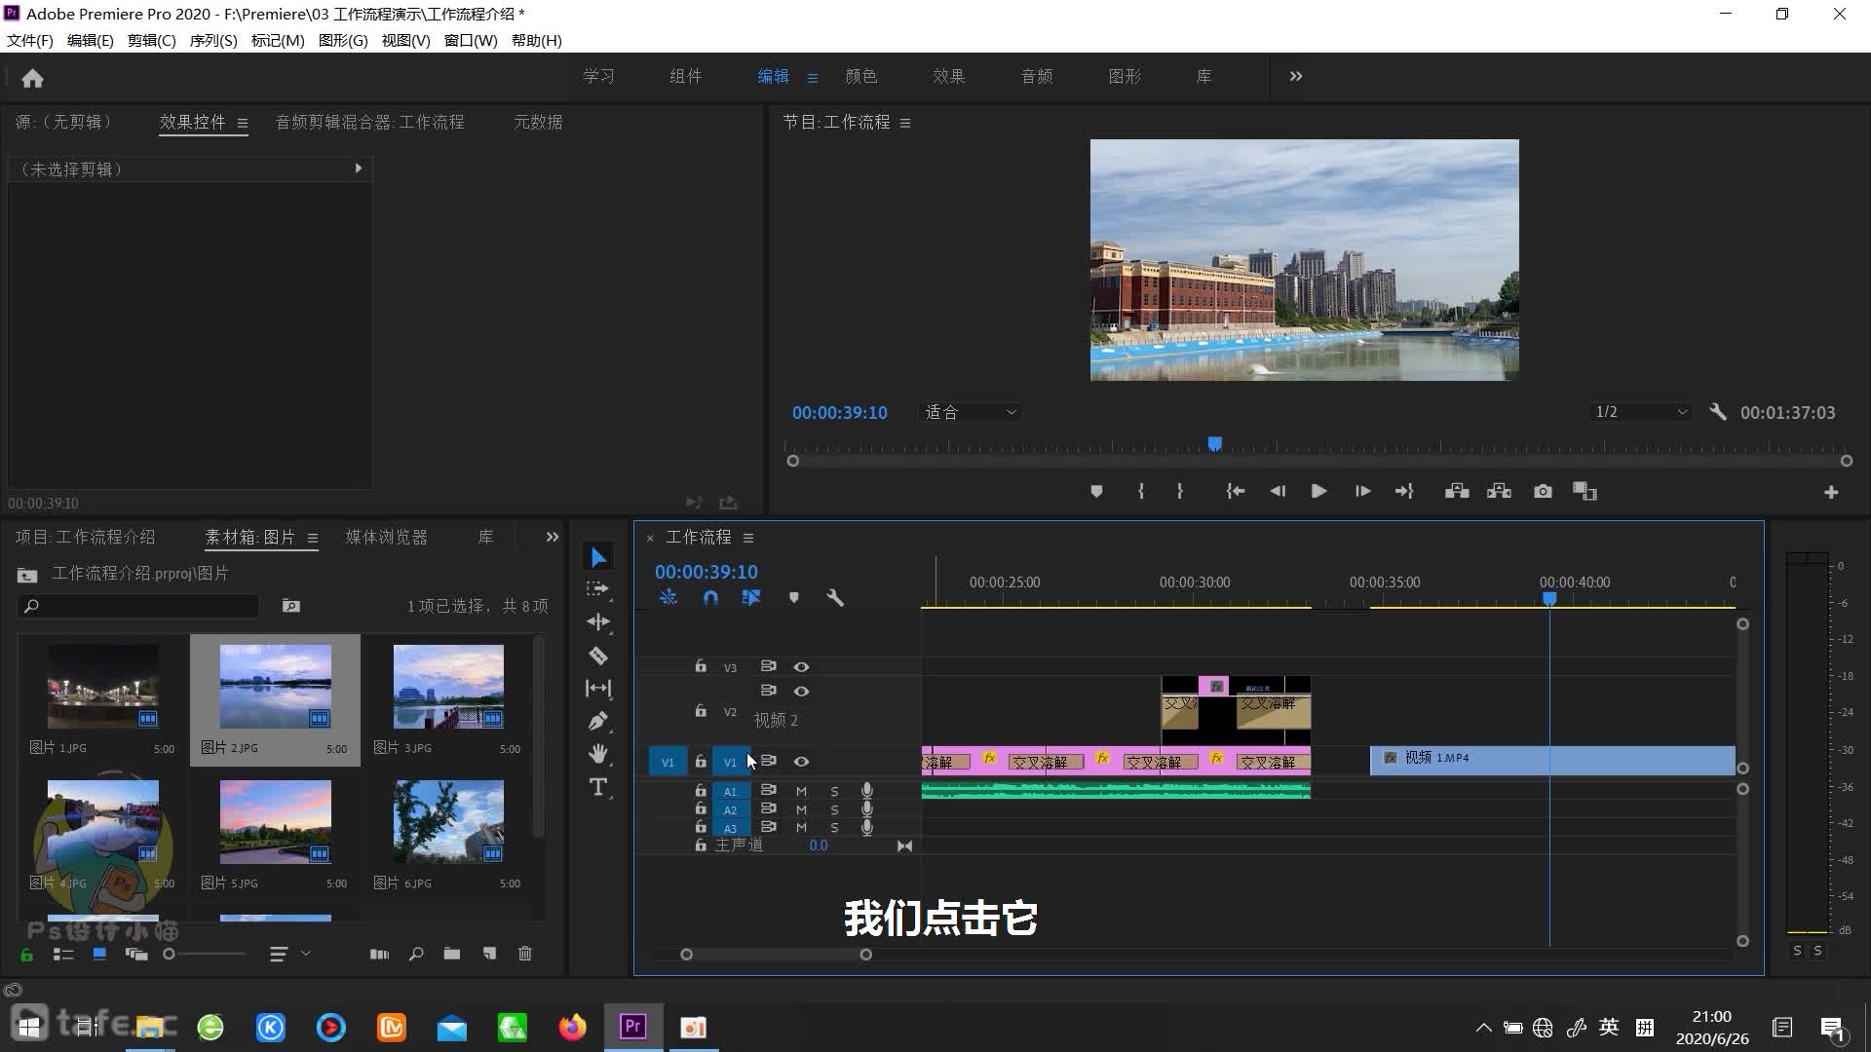Click Mark In in the program monitor
1871x1052 pixels.
tap(1141, 492)
